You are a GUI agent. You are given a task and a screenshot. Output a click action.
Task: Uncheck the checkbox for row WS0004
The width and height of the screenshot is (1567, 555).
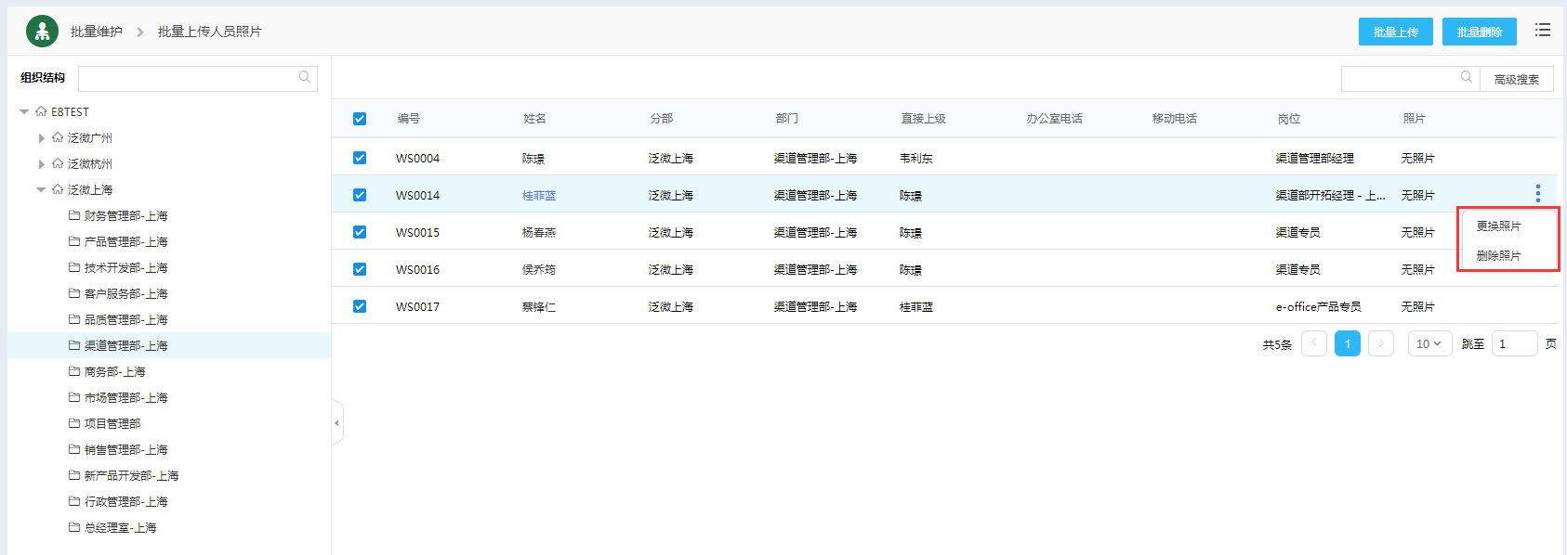pyautogui.click(x=360, y=158)
